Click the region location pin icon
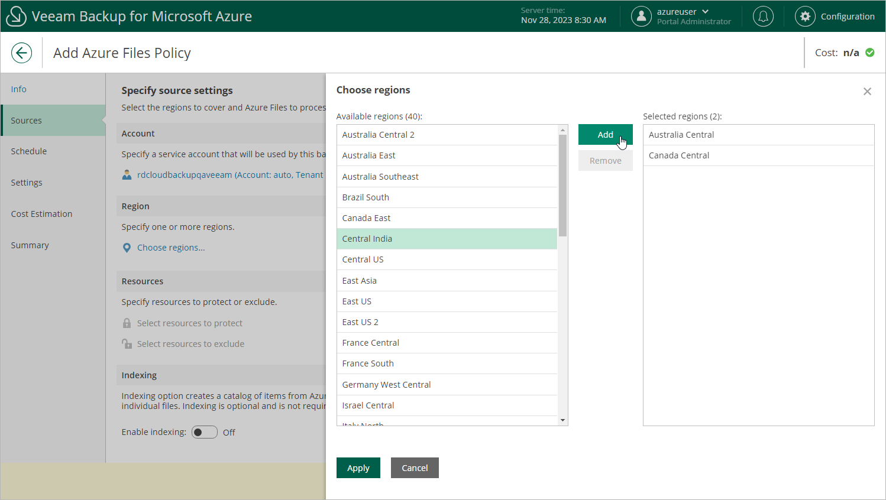Screen dimensions: 886x500 point(127,248)
